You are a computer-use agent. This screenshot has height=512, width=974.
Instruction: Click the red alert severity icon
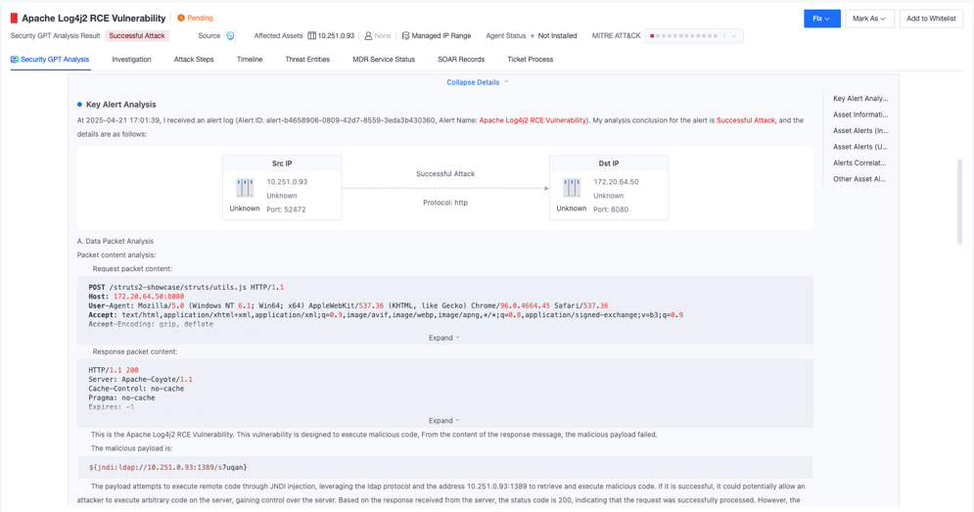point(14,19)
